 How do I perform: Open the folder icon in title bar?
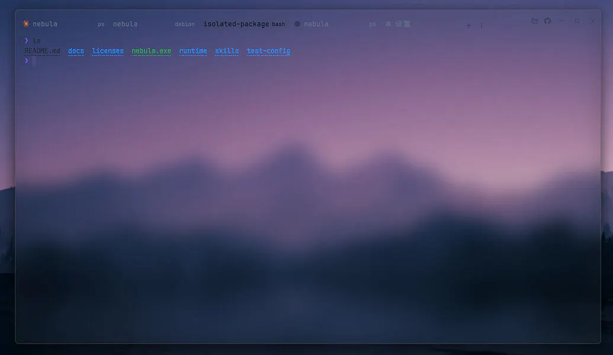click(x=534, y=21)
